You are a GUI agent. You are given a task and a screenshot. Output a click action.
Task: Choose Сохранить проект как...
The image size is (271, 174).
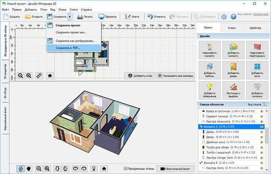[x=74, y=32]
